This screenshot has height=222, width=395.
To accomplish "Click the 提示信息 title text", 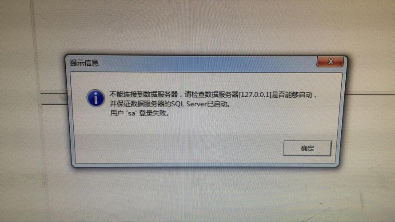I will click(84, 63).
